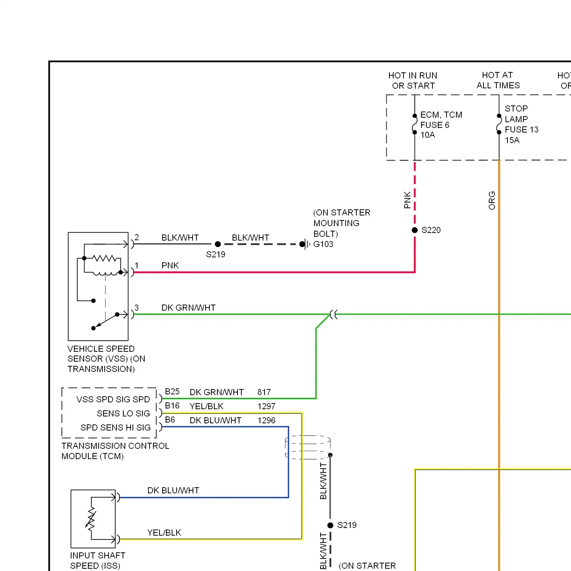This screenshot has height=571, width=571.
Task: Click the ECM, TCM fuse 6 symbol
Action: [415, 124]
